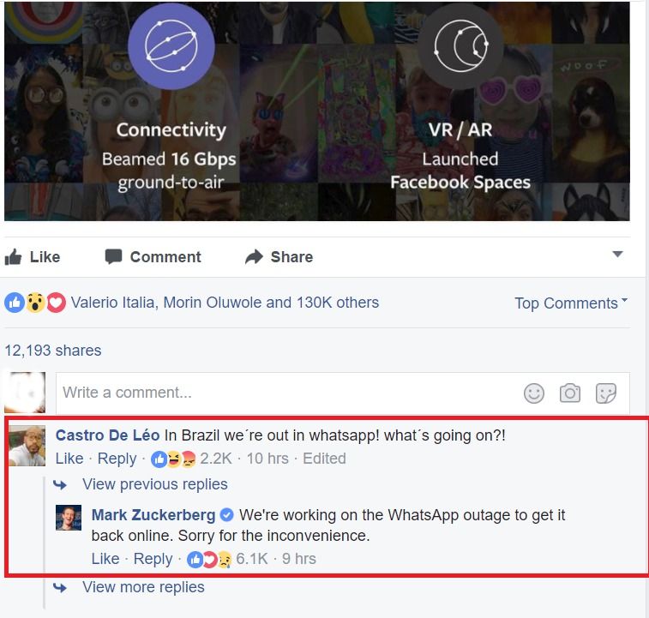649x618 pixels.
Task: Open Castro De Léo's profile name link
Action: pyautogui.click(x=108, y=435)
